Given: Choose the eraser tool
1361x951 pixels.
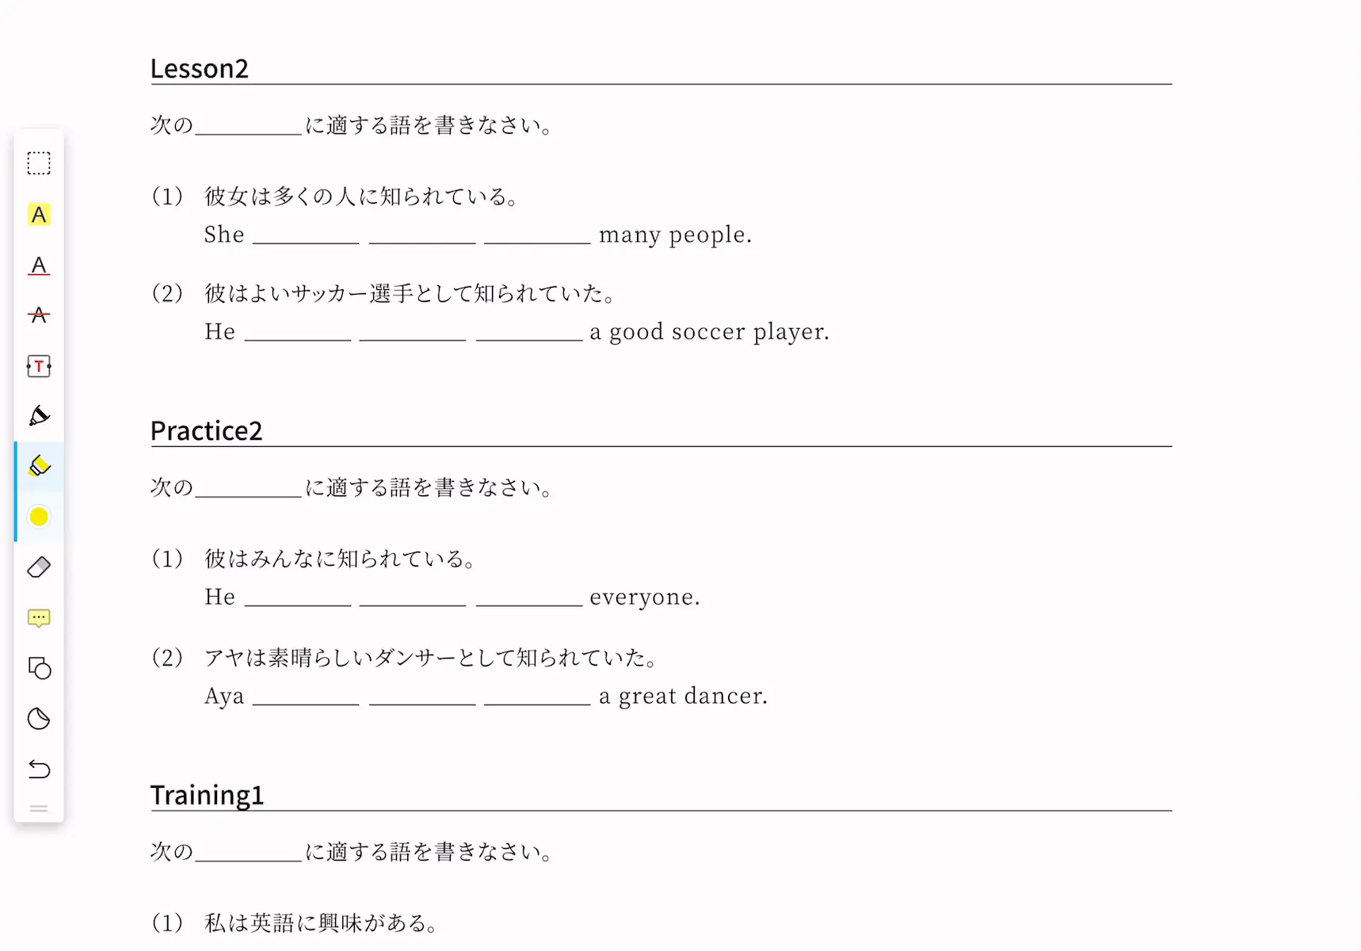Looking at the screenshot, I should (x=39, y=567).
